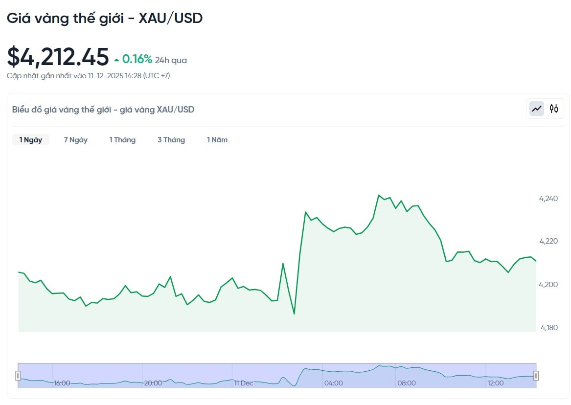Viewport: 571px width, 405px height.
Task: Click the 12:00 navigator time label
Action: 496,383
